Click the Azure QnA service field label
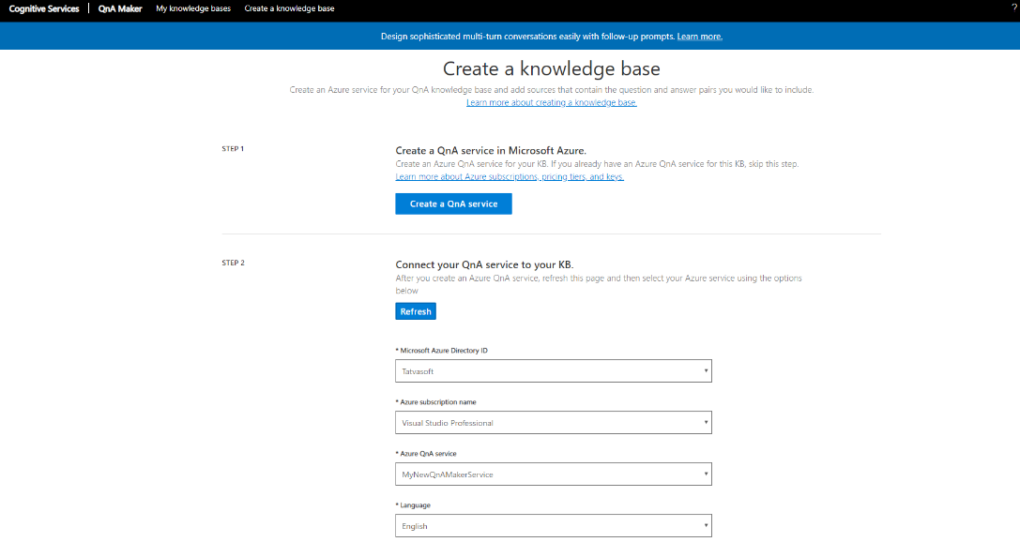The image size is (1020, 542). point(426,454)
